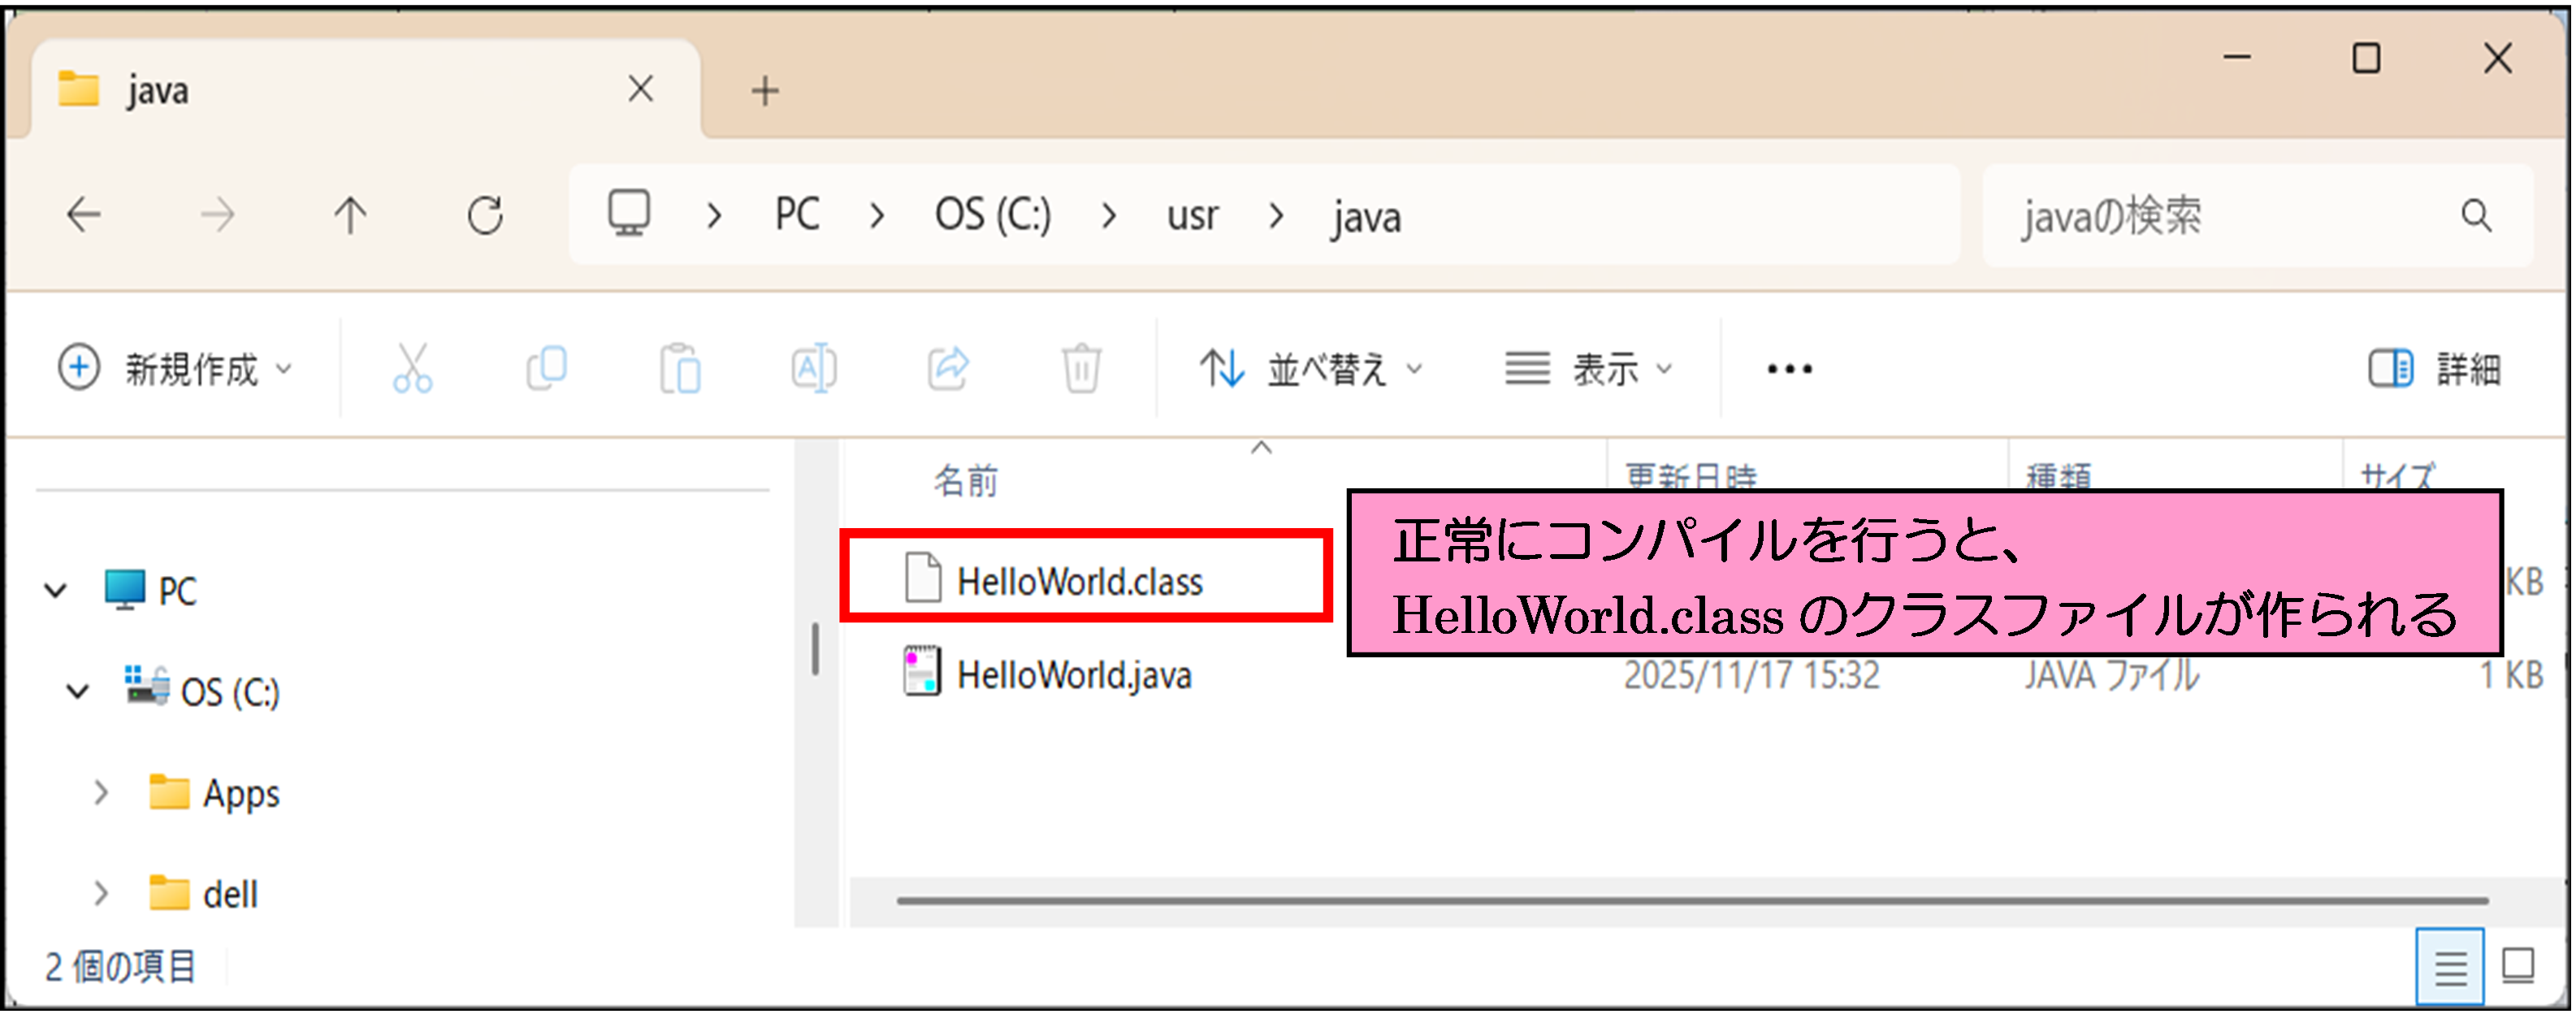This screenshot has height=1014, width=2576.
Task: Switch to large thumbnails view layout
Action: 2518,966
